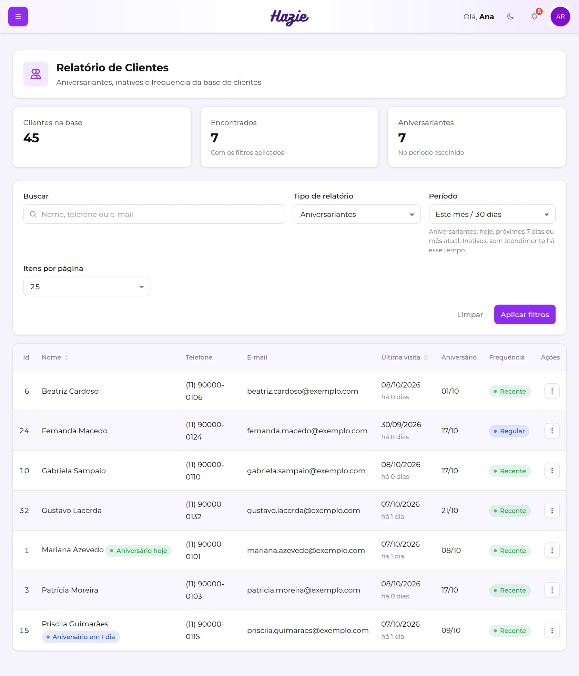579x676 pixels.
Task: Click Recente badge in Beatriz Cardoso row
Action: tap(510, 391)
